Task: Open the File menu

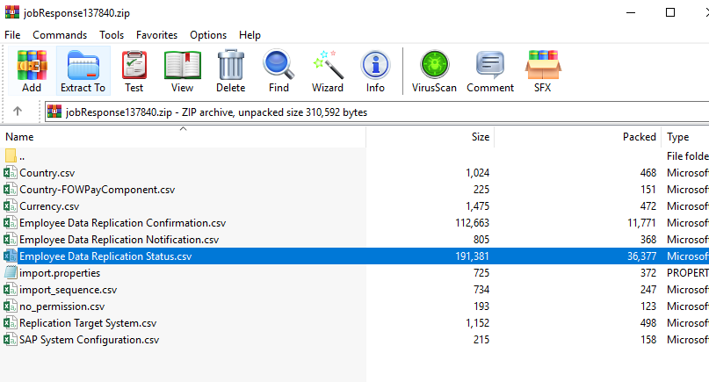Action: click(x=12, y=35)
